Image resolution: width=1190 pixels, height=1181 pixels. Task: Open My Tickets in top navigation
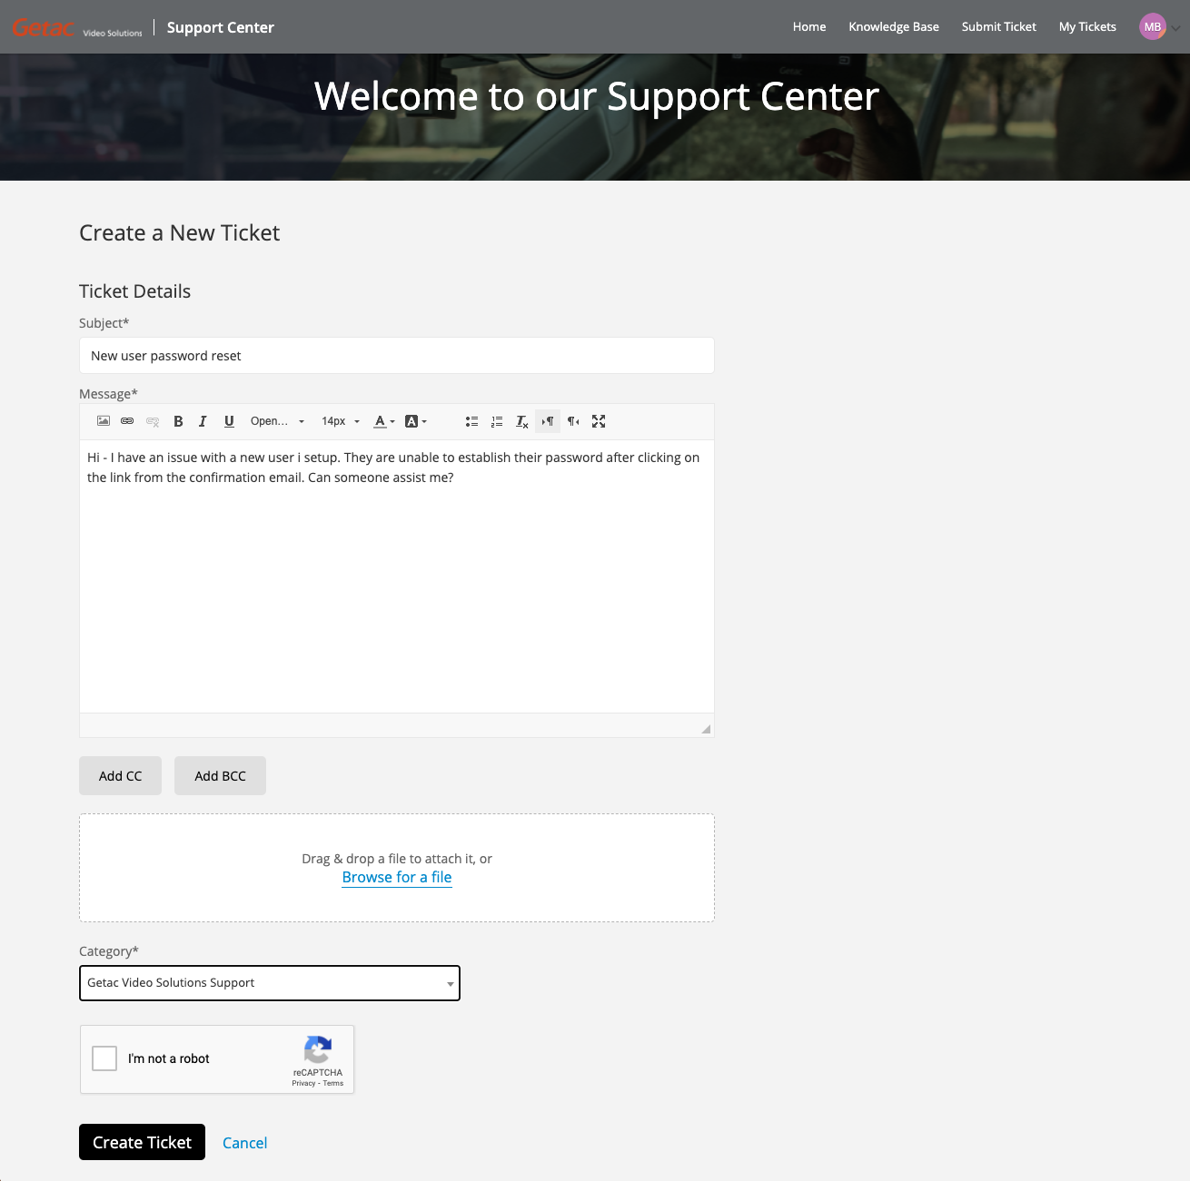click(x=1087, y=27)
